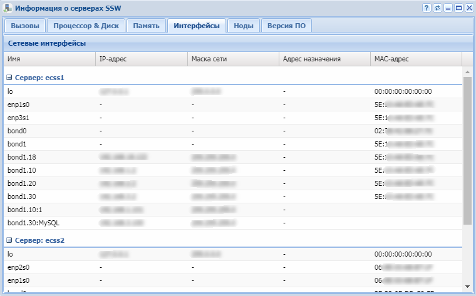Sort by Адрес назначения column header
This screenshot has width=476, height=296.
click(x=324, y=59)
